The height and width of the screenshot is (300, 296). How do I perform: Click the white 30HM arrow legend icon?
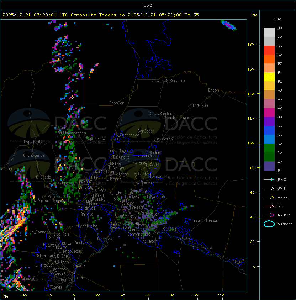(269, 188)
